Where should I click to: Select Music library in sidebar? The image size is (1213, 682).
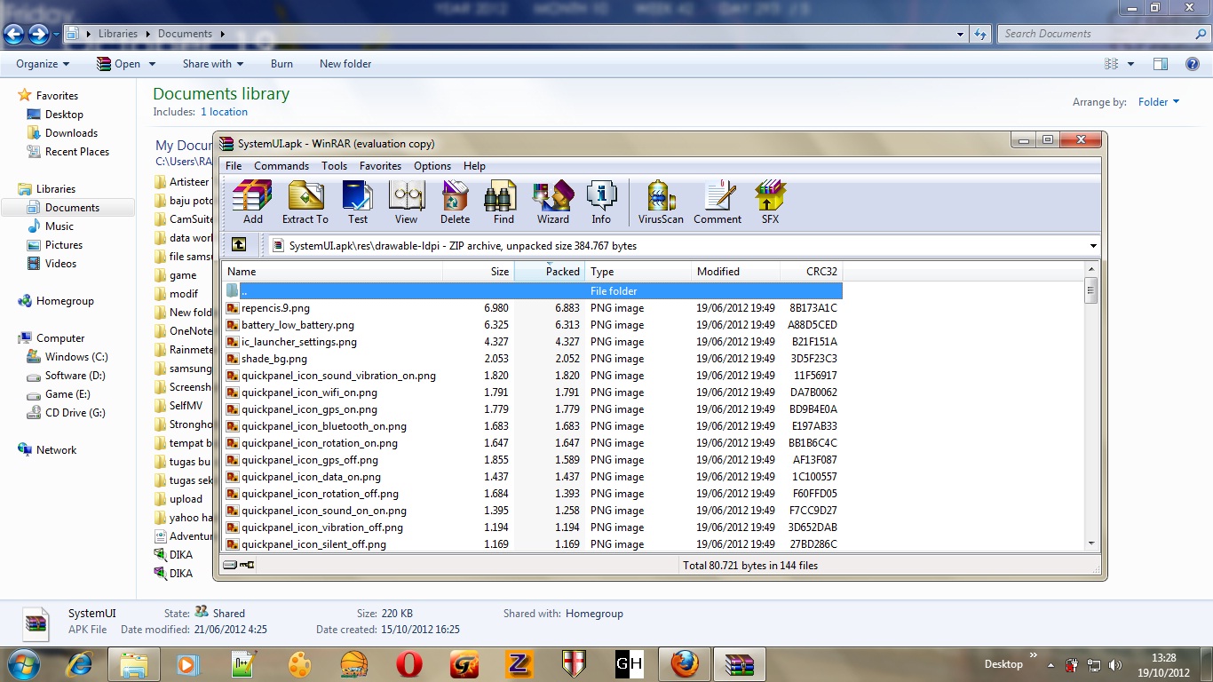[x=59, y=226]
